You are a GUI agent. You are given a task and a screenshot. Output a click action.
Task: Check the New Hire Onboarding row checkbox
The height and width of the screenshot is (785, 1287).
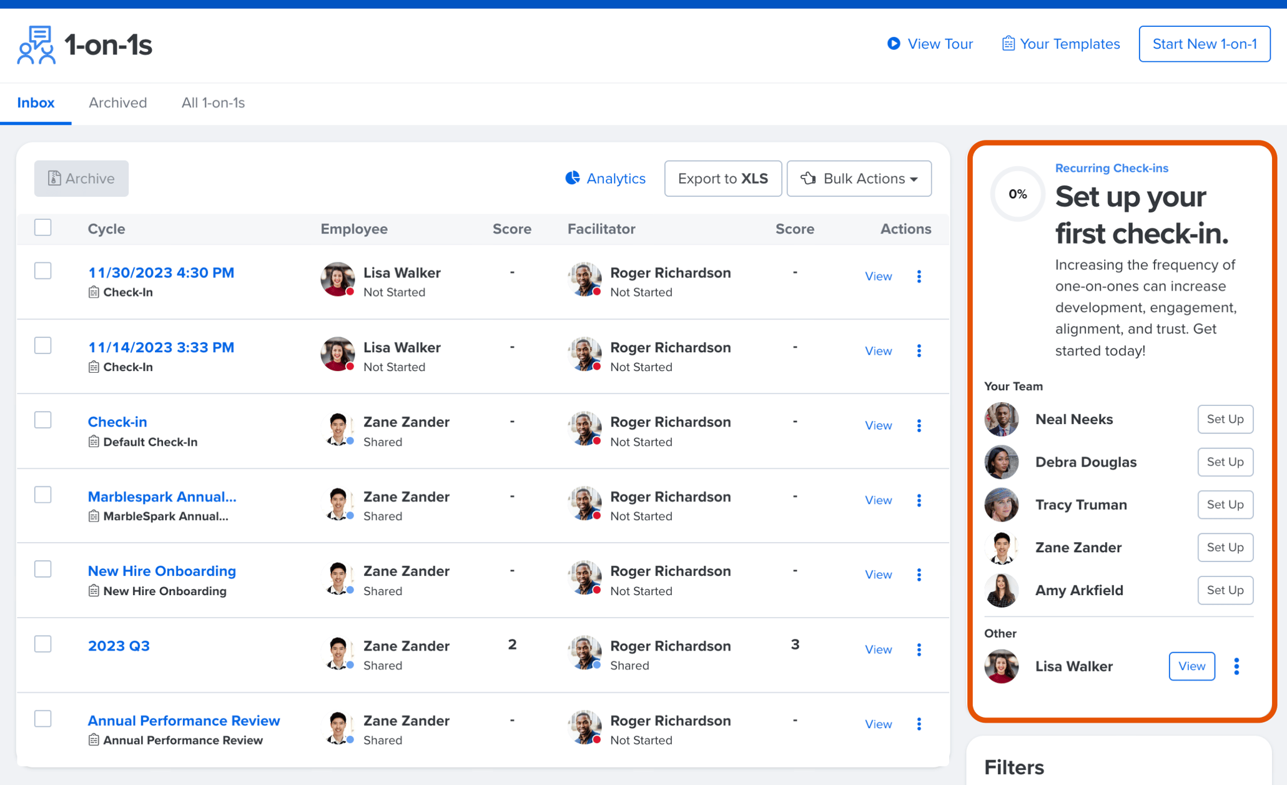pos(42,568)
